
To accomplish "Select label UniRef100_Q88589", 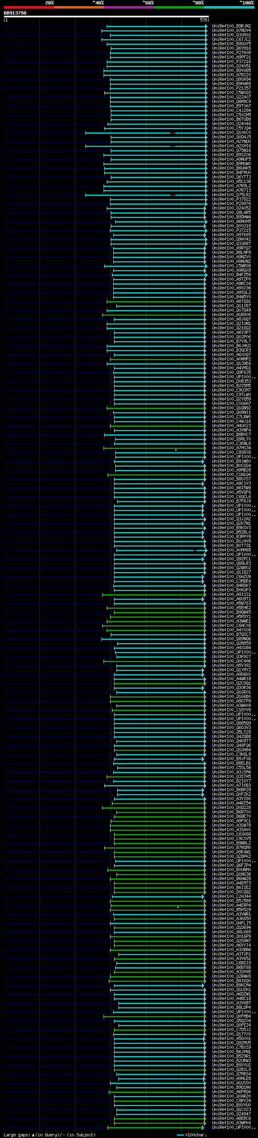I will tap(231, 723).
